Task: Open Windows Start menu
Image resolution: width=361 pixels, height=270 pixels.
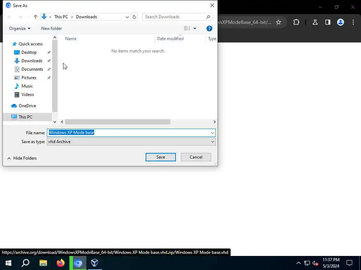Action: (x=8, y=263)
